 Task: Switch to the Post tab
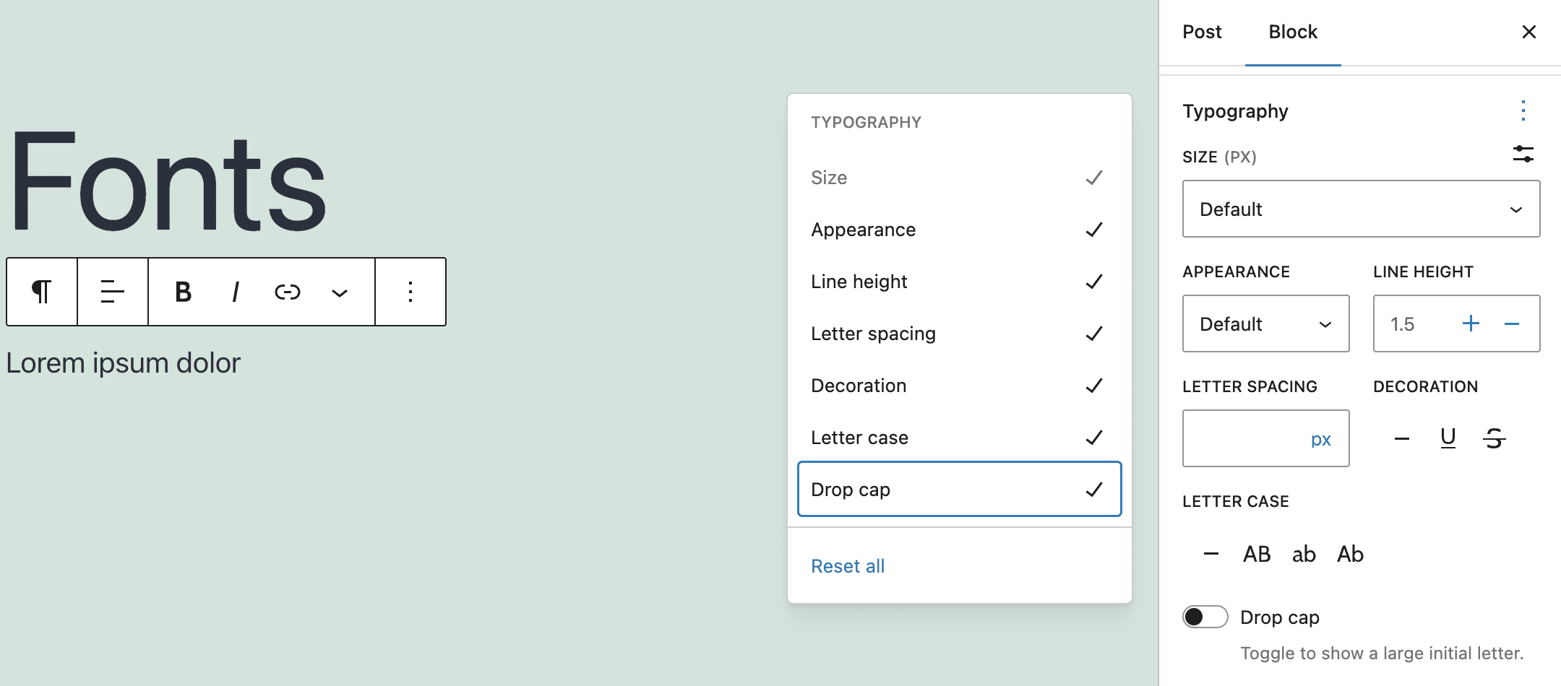[1202, 32]
